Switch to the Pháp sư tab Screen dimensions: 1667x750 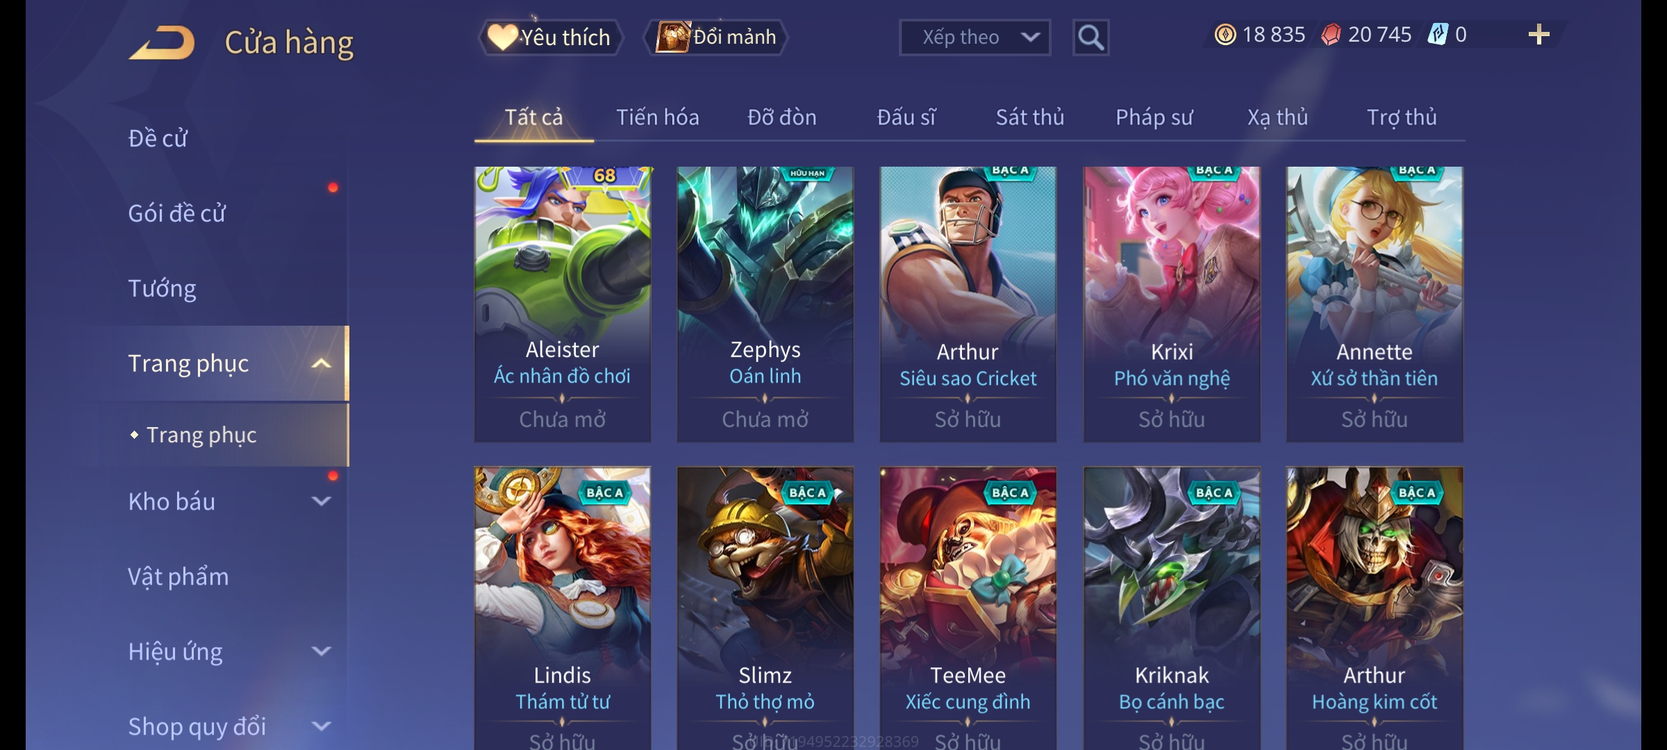coord(1154,117)
